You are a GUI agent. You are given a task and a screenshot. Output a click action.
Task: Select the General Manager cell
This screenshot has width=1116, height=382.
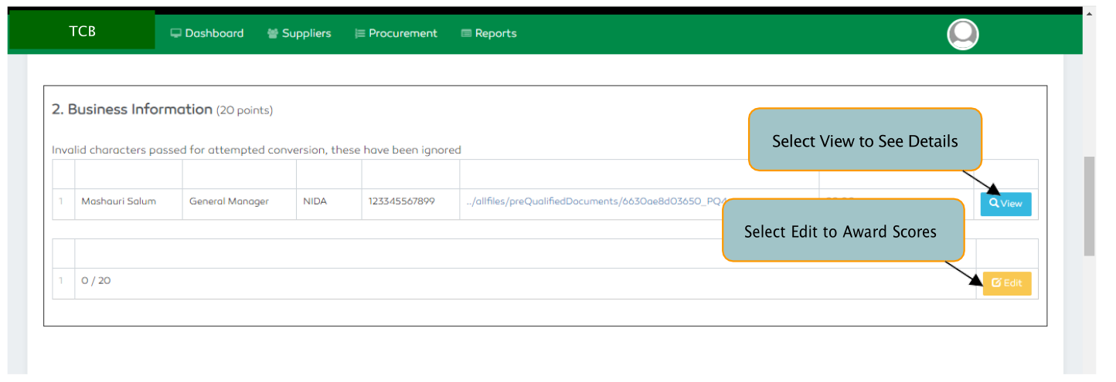(240, 204)
